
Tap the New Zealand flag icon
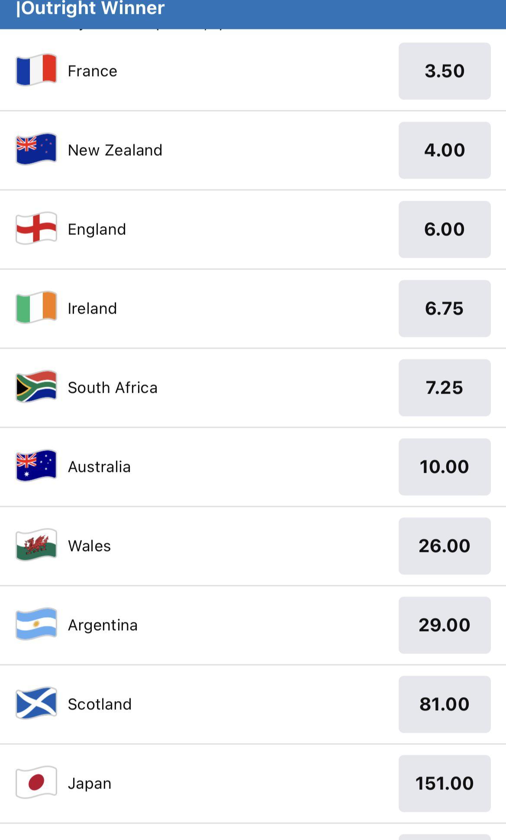point(36,149)
